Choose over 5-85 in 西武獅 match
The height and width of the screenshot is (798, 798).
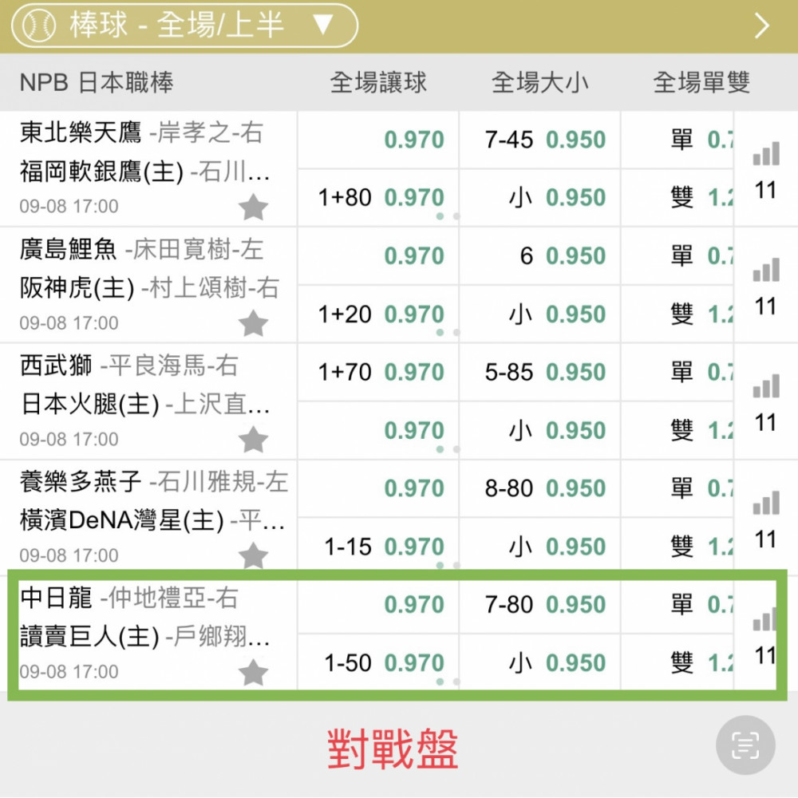coord(540,372)
